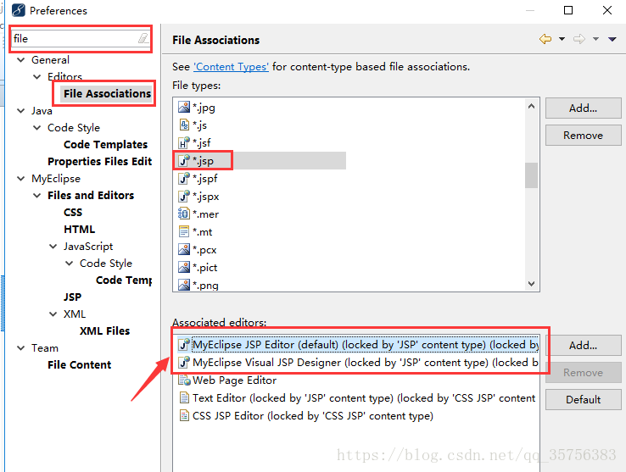This screenshot has width=626, height=472.
Task: Collapse JavaScript's Code Style node
Action: [69, 264]
